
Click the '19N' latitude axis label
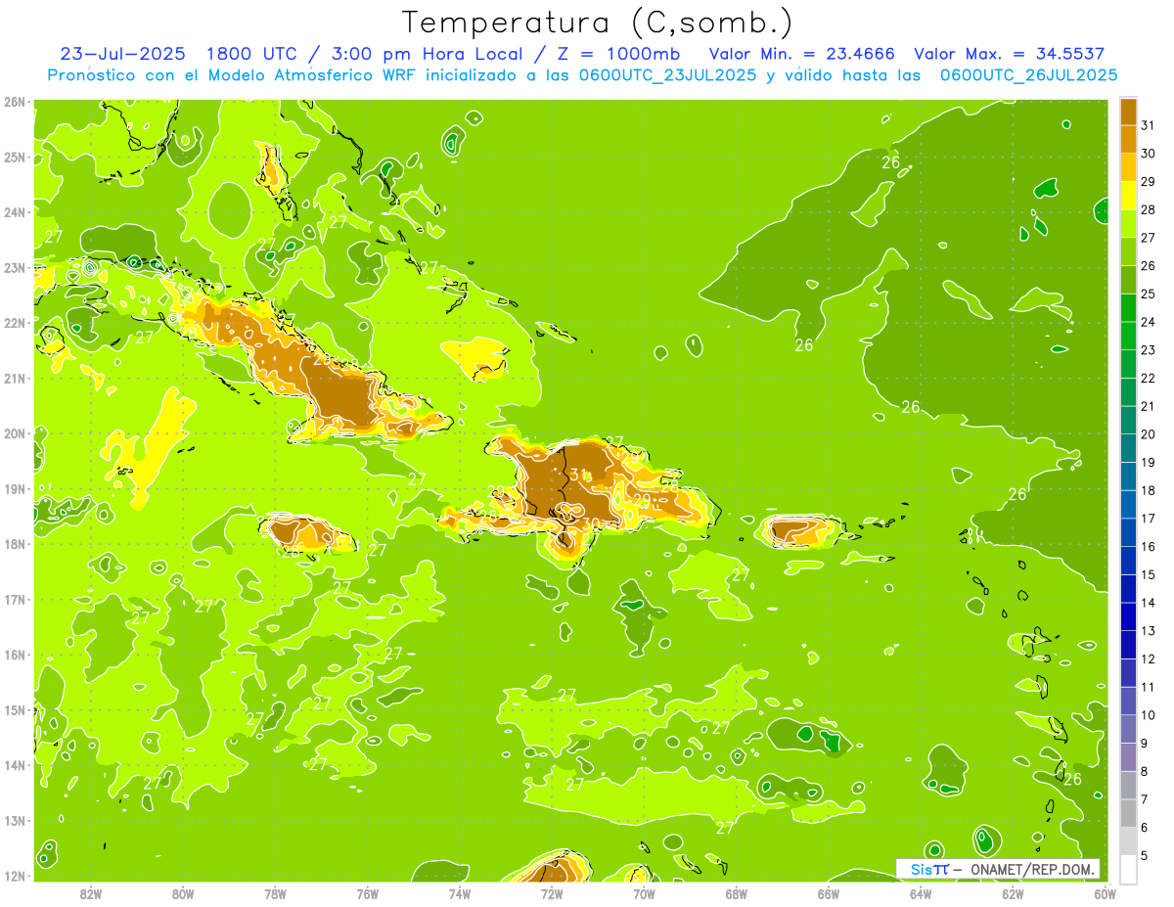pyautogui.click(x=15, y=488)
